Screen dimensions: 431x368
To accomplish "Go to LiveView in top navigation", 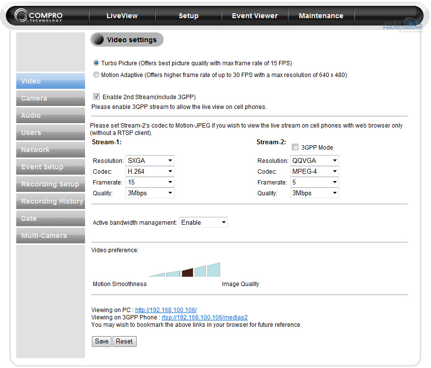I will [122, 16].
